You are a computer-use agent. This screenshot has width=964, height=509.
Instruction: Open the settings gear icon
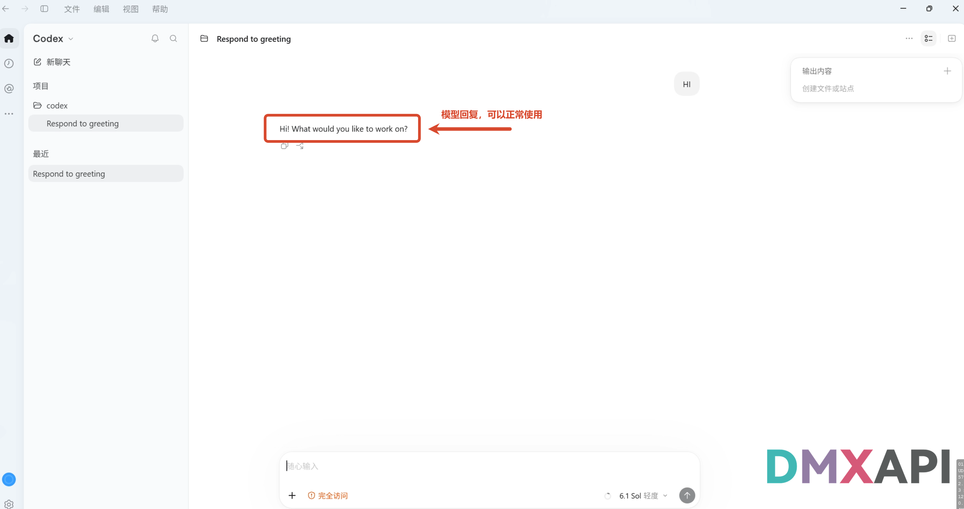point(9,504)
